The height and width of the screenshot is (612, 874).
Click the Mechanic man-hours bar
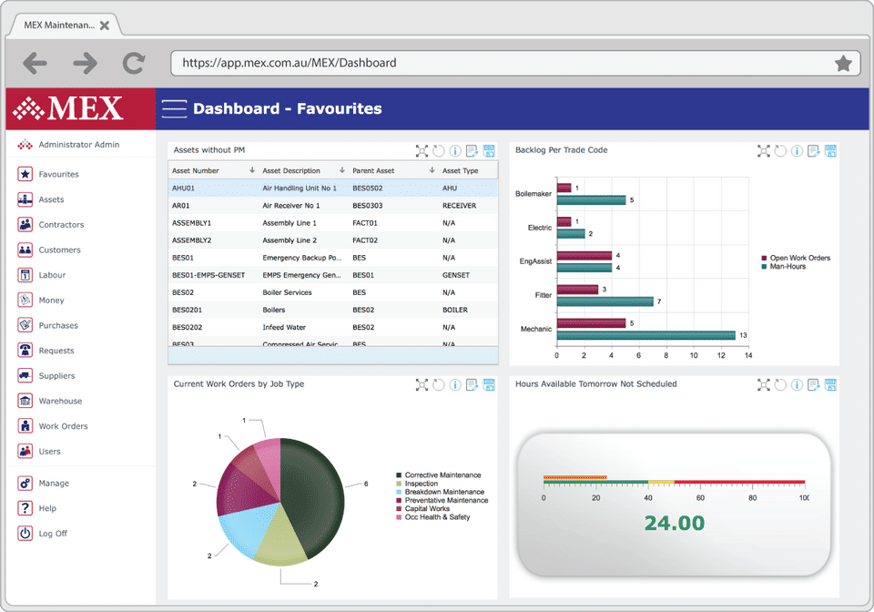point(646,335)
